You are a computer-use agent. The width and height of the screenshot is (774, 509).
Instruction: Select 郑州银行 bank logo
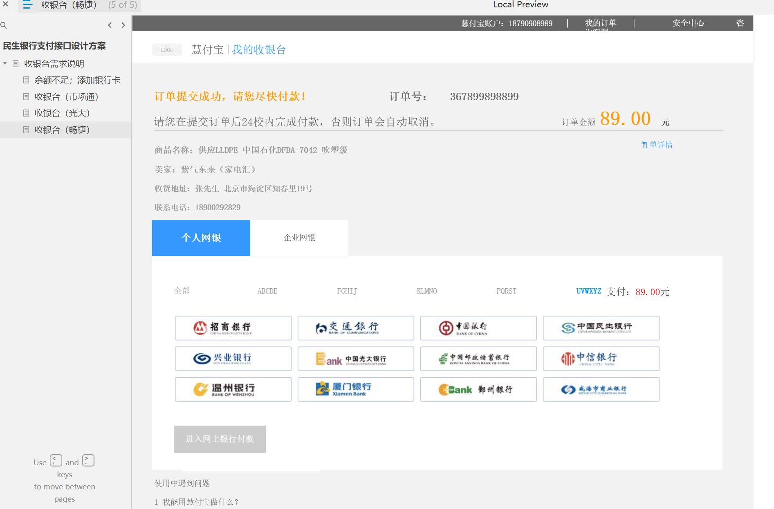point(478,389)
